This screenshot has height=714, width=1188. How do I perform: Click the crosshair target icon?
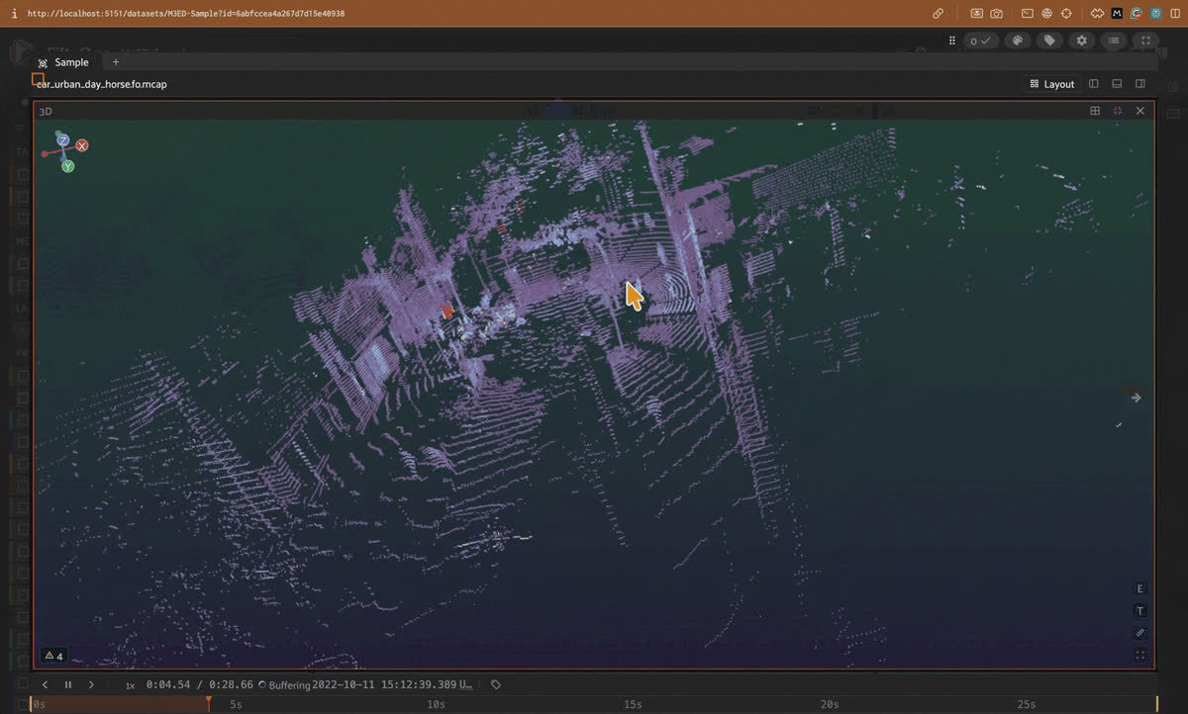click(1066, 14)
